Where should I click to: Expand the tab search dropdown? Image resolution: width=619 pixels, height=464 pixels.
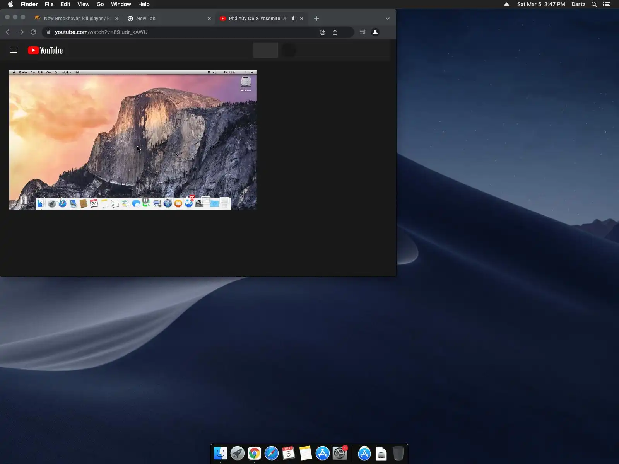[388, 19]
